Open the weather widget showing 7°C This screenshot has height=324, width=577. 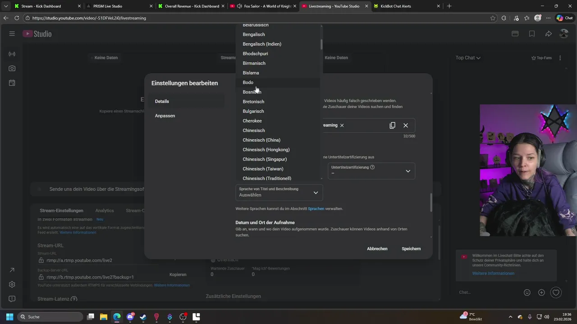pos(471,317)
